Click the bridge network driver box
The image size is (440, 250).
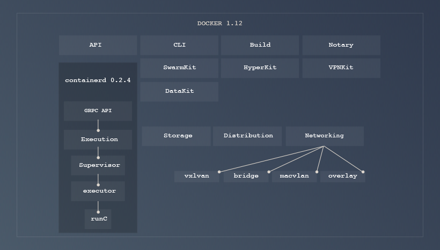(x=246, y=176)
